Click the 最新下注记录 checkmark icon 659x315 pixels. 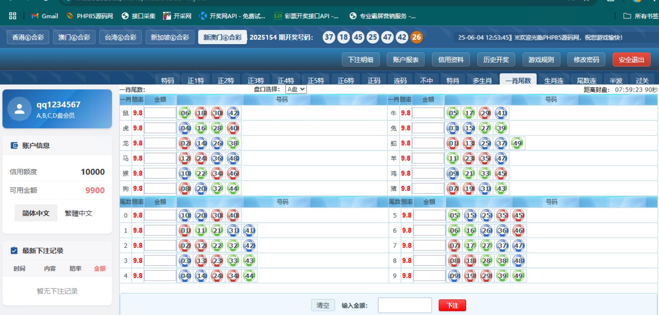[14, 251]
